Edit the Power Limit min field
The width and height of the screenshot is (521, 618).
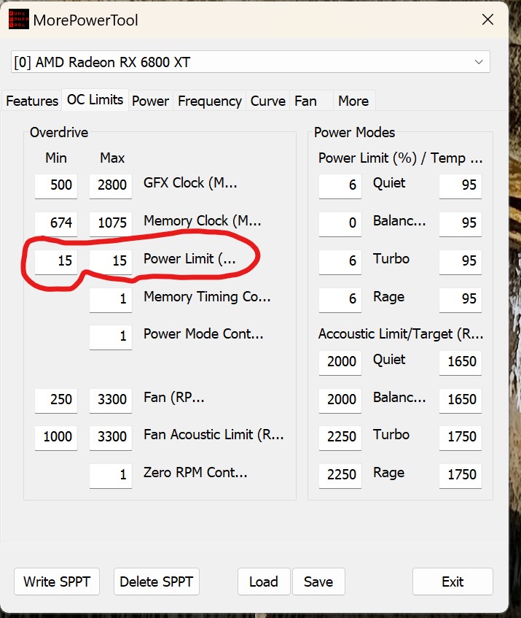(56, 260)
